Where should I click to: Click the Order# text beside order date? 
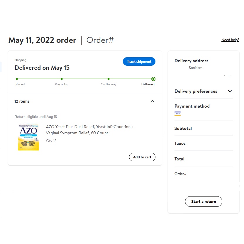(x=100, y=40)
